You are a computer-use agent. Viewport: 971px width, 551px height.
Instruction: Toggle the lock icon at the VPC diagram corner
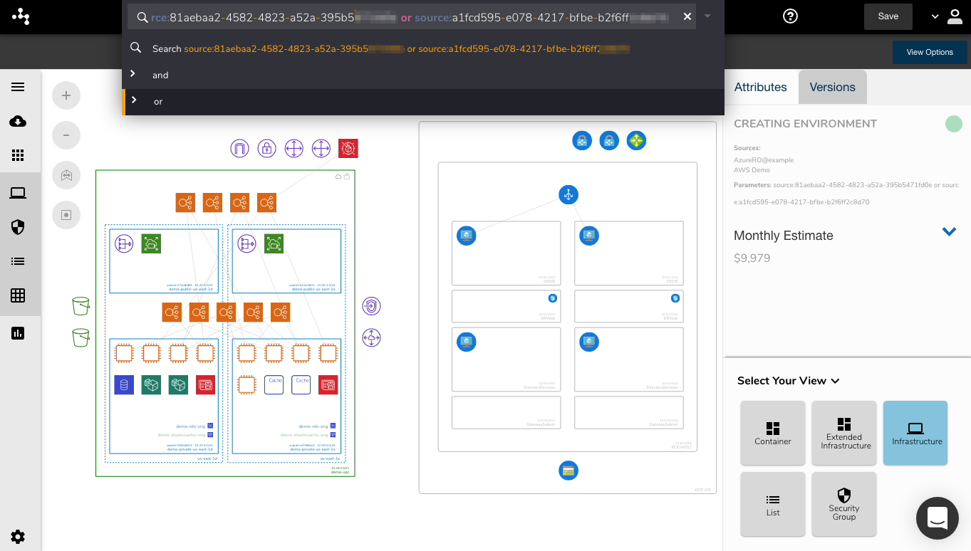348,175
